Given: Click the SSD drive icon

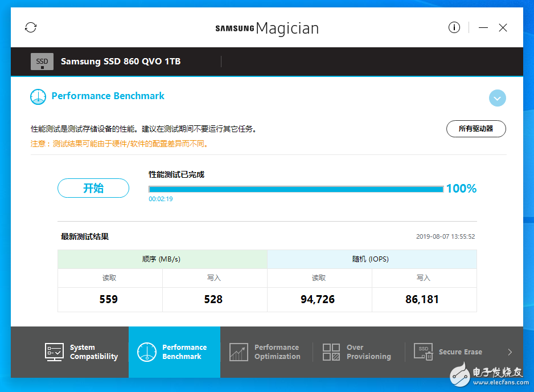Looking at the screenshot, I should [x=42, y=62].
